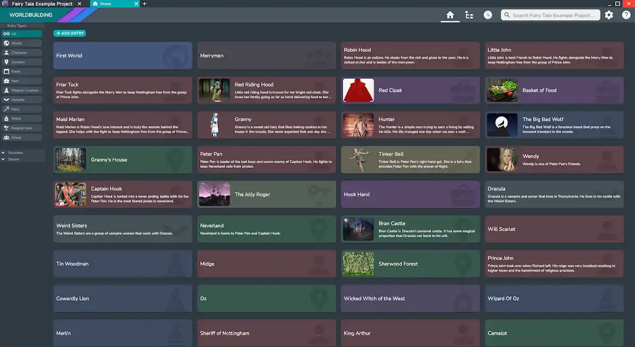Click the Bran Castle thumbnail image
Screen dimensions: 635x347
pyautogui.click(x=358, y=229)
